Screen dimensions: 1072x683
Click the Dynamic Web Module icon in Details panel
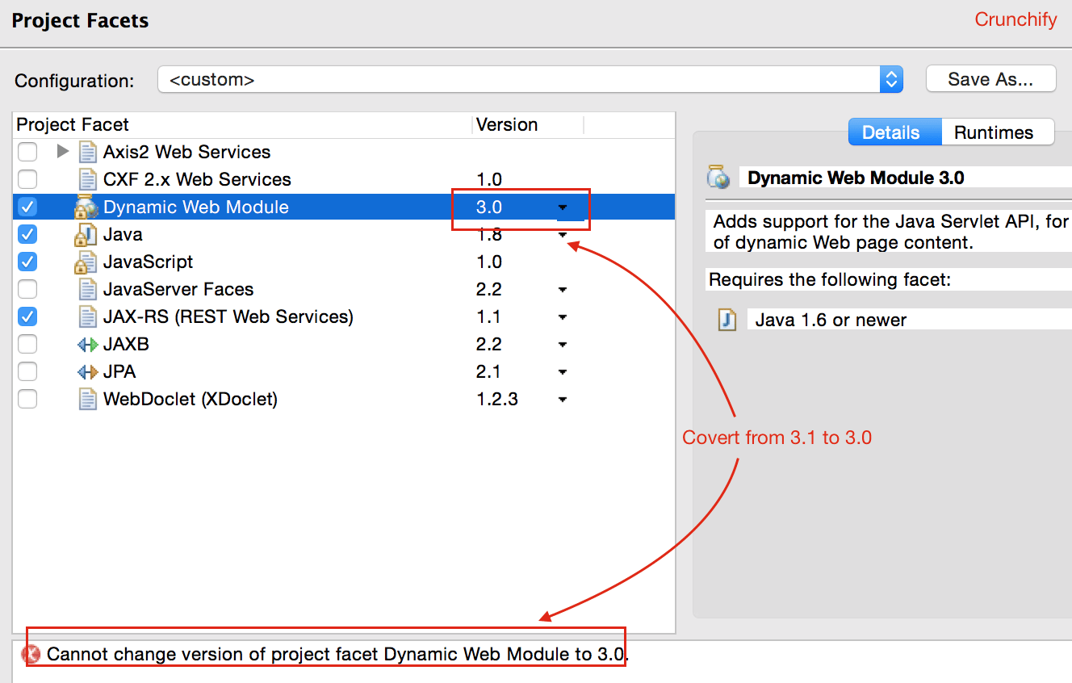(718, 178)
